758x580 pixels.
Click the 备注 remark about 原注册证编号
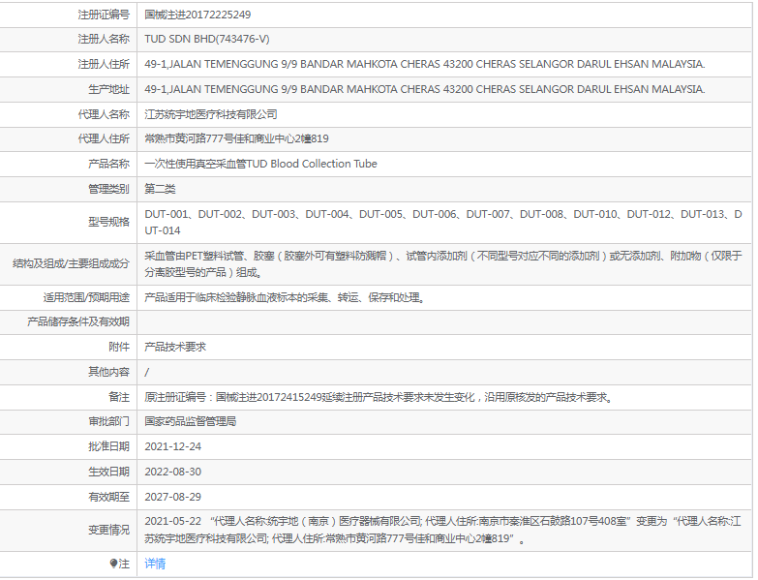378,397
